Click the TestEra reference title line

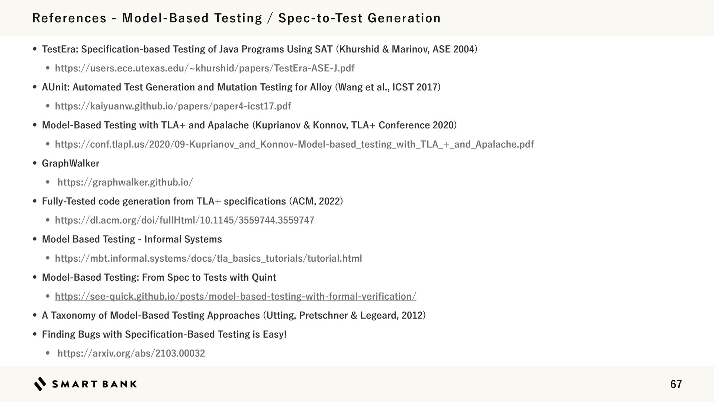pyautogui.click(x=259, y=49)
